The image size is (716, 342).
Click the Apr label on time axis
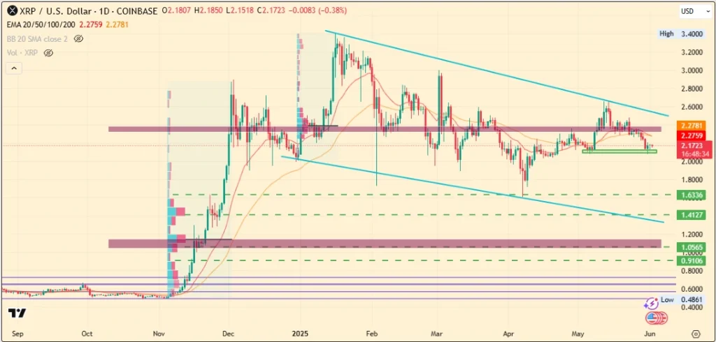tap(508, 334)
